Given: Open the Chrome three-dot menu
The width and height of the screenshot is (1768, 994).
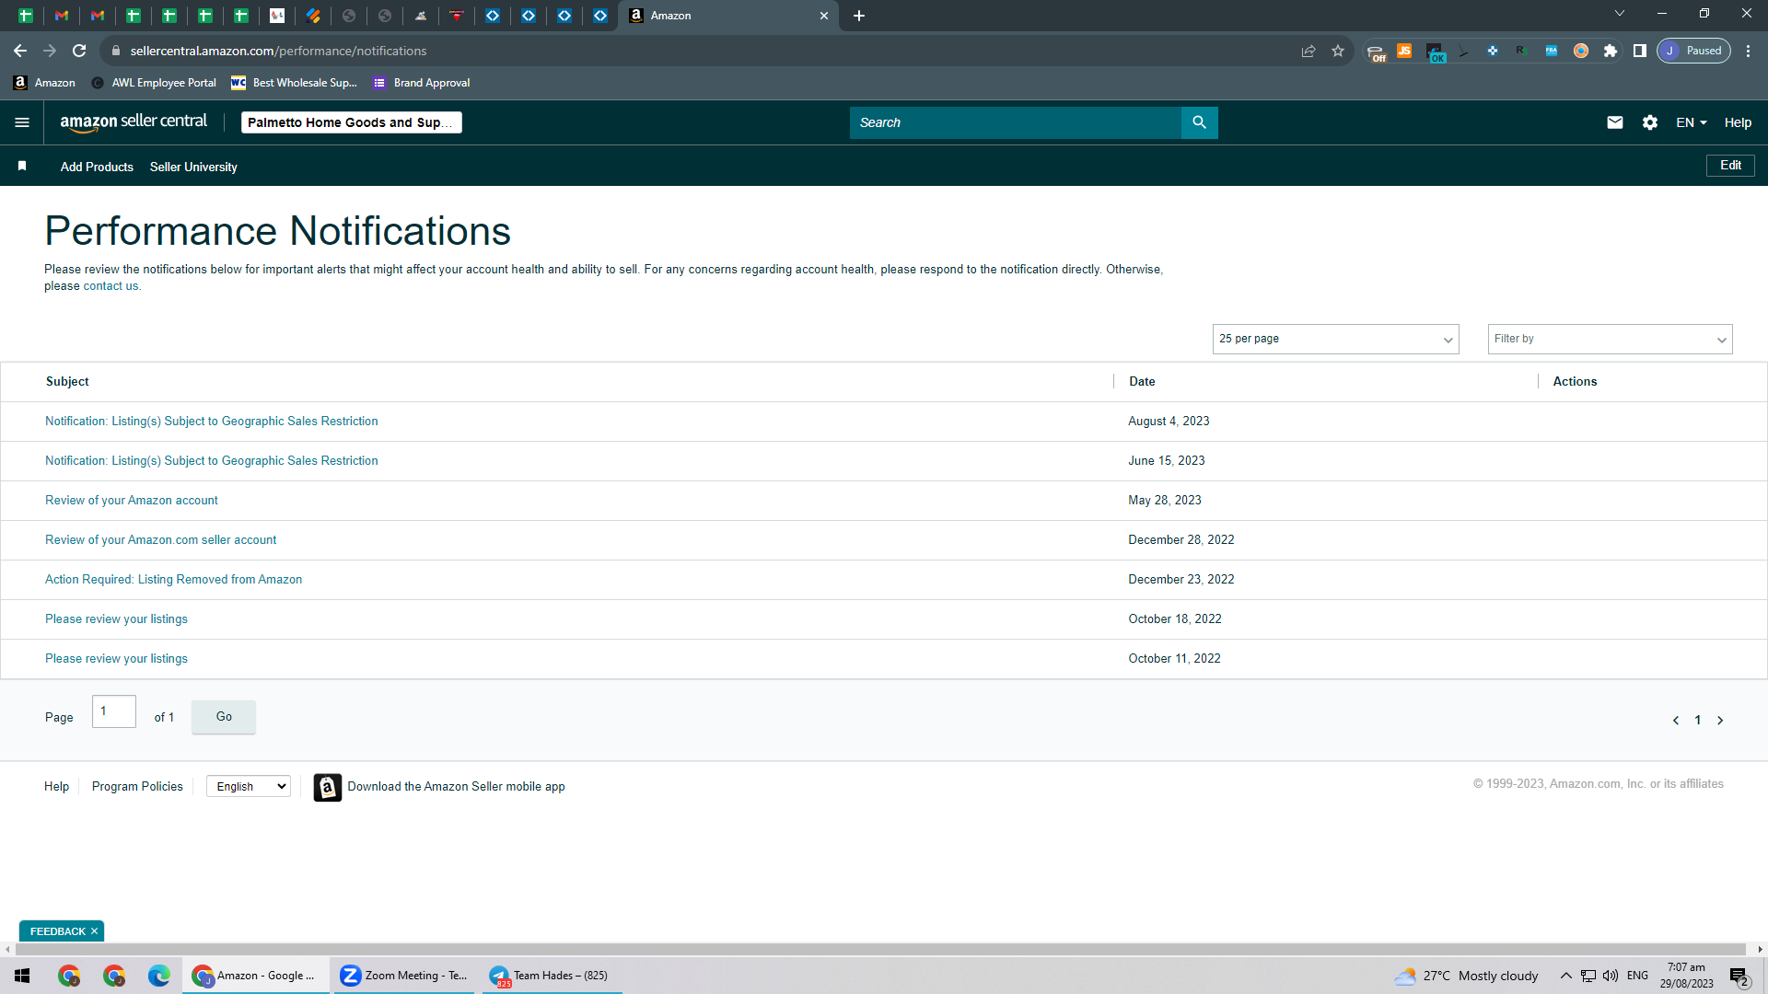Looking at the screenshot, I should pyautogui.click(x=1749, y=51).
